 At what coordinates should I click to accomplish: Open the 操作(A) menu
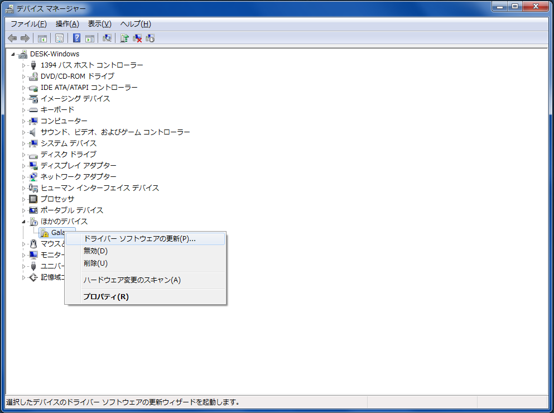click(68, 24)
